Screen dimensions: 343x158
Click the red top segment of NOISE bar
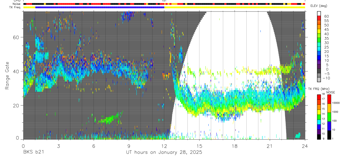329,99
